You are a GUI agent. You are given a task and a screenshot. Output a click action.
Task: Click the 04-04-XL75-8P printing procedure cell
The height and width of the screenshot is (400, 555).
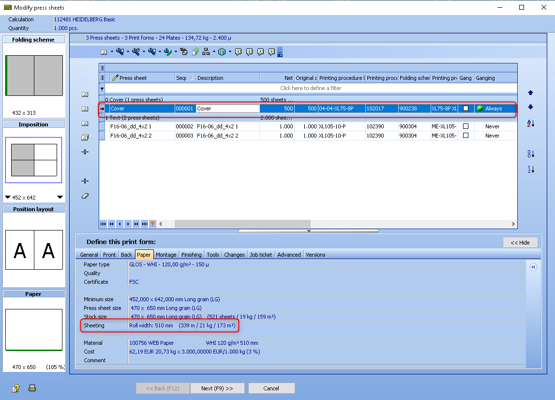[342, 108]
